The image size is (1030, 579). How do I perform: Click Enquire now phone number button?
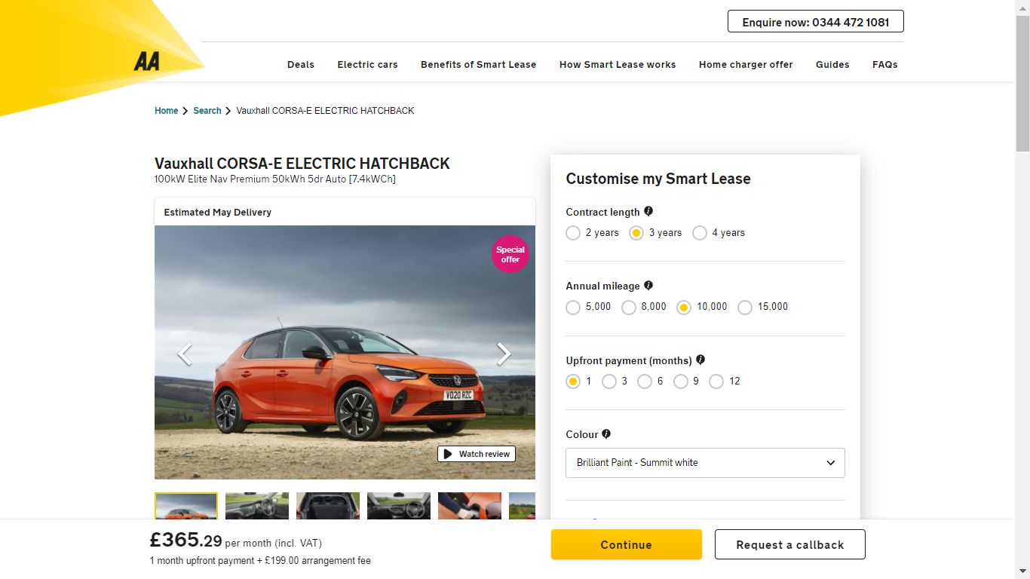(x=816, y=22)
